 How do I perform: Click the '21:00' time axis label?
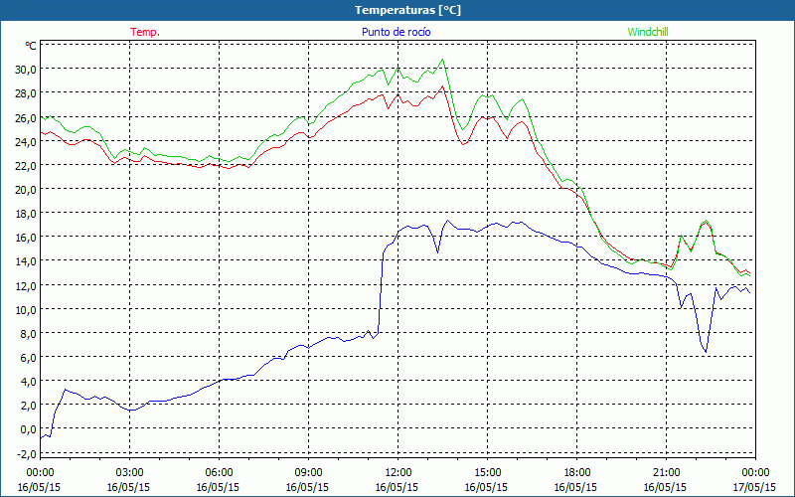[666, 473]
